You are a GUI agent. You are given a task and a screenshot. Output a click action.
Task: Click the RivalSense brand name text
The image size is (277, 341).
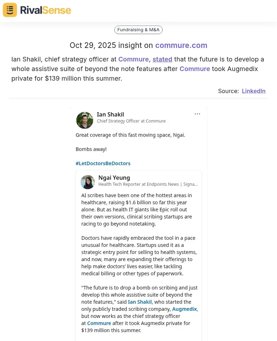click(x=45, y=10)
